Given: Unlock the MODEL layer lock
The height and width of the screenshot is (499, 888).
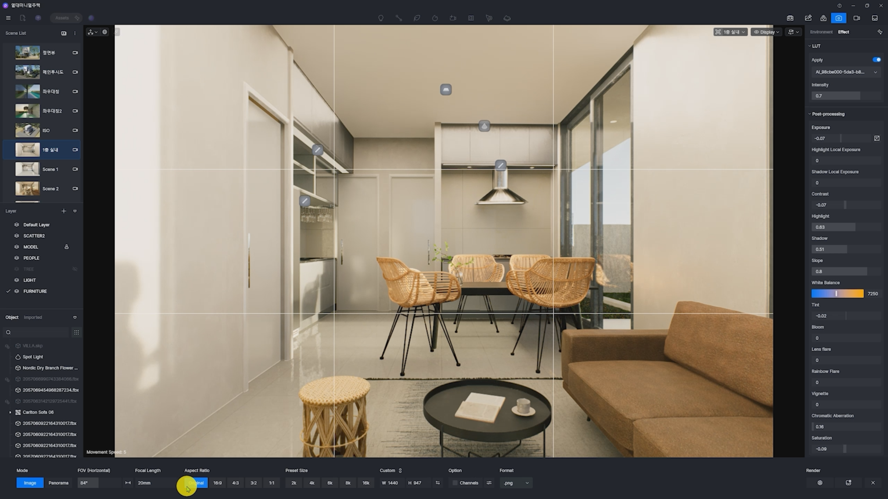Looking at the screenshot, I should (x=66, y=247).
